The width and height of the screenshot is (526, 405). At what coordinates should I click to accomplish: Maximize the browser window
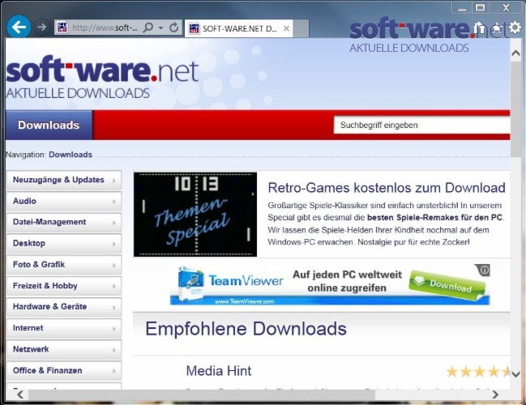click(x=480, y=8)
